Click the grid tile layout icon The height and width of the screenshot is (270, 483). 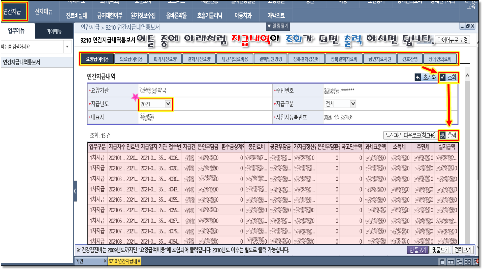tap(468, 262)
